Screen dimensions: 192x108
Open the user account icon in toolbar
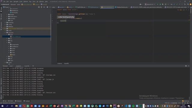pyautogui.click(x=141, y=4)
